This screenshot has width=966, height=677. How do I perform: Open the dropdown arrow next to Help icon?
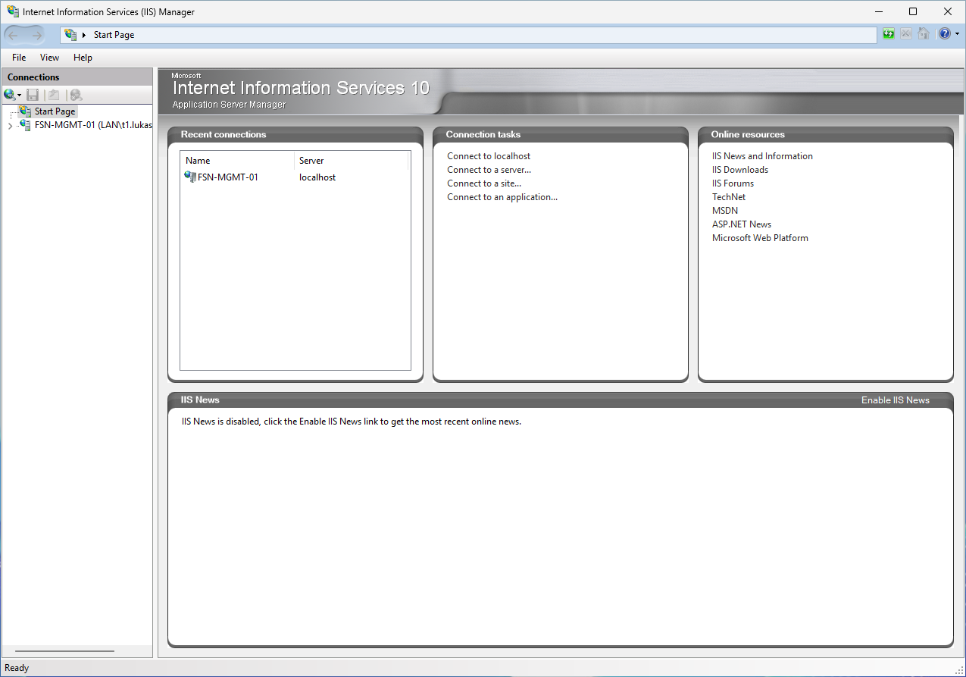(x=957, y=33)
